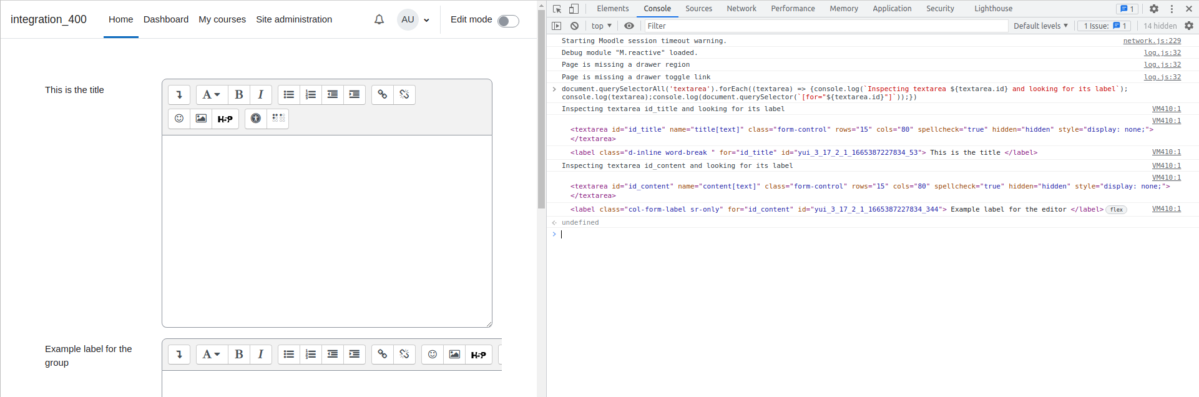Open the top JavaScript context dropdown
This screenshot has width=1199, height=397.
click(602, 26)
